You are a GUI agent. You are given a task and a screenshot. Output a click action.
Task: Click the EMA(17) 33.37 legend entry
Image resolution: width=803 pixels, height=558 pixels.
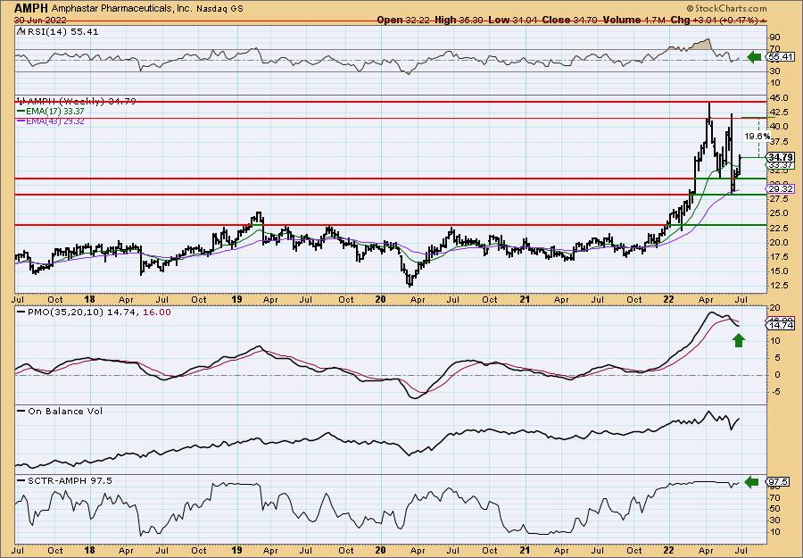coord(51,112)
